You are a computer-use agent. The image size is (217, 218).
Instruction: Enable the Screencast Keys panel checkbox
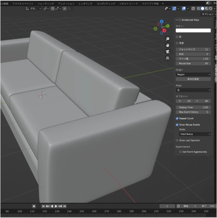click(x=180, y=20)
